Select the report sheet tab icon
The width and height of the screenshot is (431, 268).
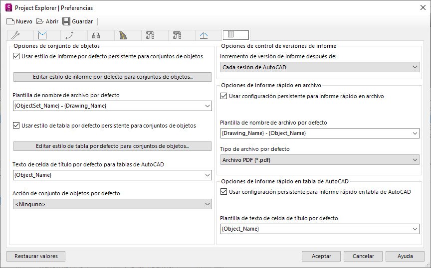230,35
